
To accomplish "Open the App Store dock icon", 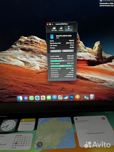I will click(x=55, y=97).
